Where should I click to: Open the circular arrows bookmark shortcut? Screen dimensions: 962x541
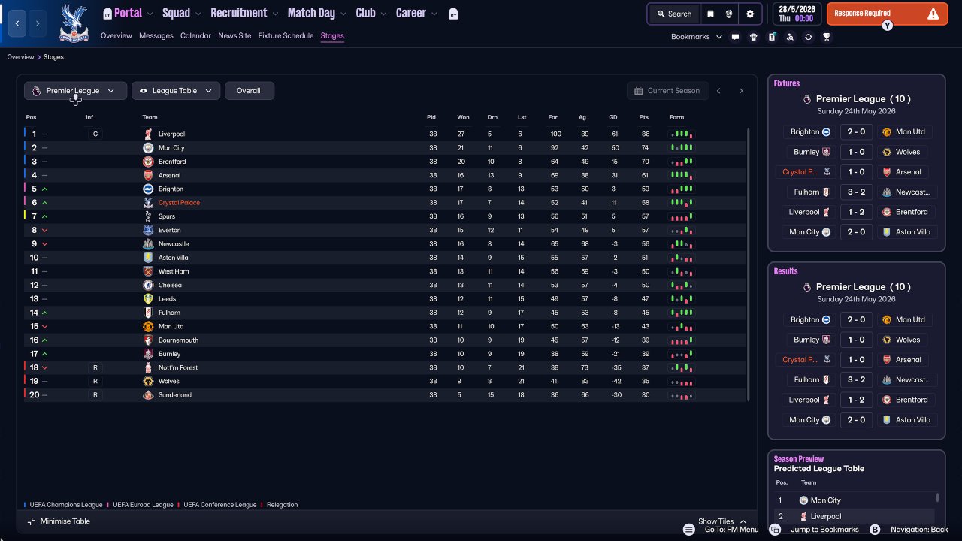[809, 37]
